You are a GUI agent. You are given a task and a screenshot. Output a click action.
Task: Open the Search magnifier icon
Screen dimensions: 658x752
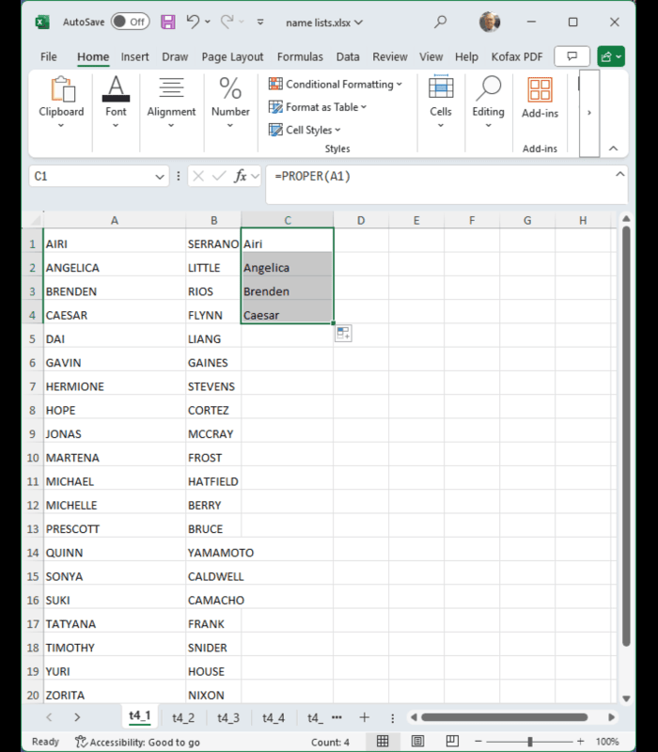[x=441, y=22]
